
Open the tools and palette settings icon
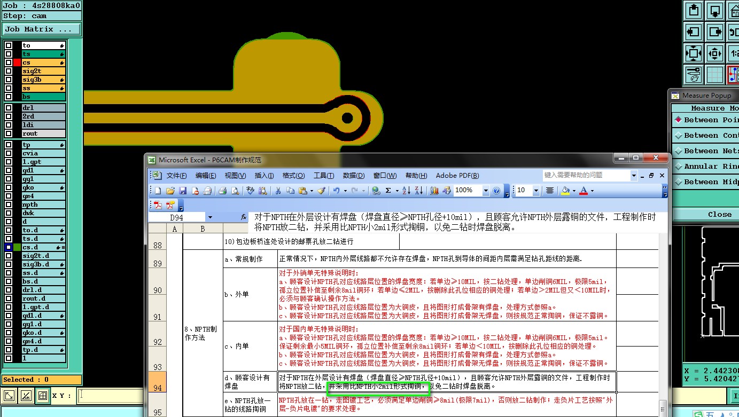(x=694, y=75)
